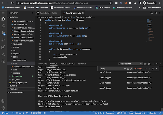Open the Salesforce Org Browser cloud icon
Viewport: 163px width, 115px height.
tap(3, 61)
